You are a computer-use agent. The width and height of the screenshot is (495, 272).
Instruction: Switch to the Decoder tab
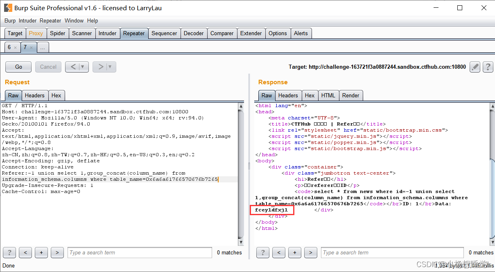click(x=194, y=34)
